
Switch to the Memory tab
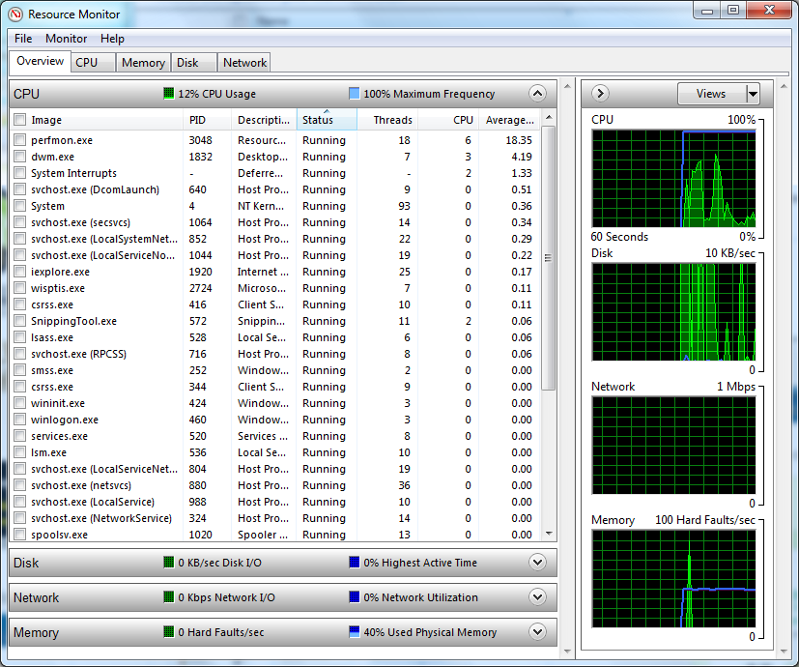pyautogui.click(x=143, y=63)
